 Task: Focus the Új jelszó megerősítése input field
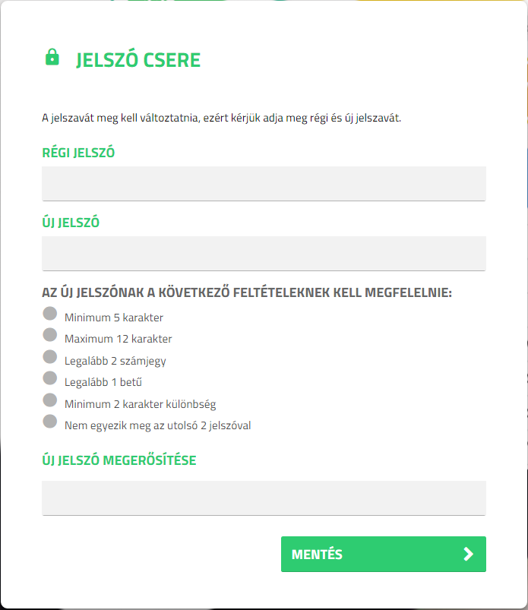pos(264,498)
